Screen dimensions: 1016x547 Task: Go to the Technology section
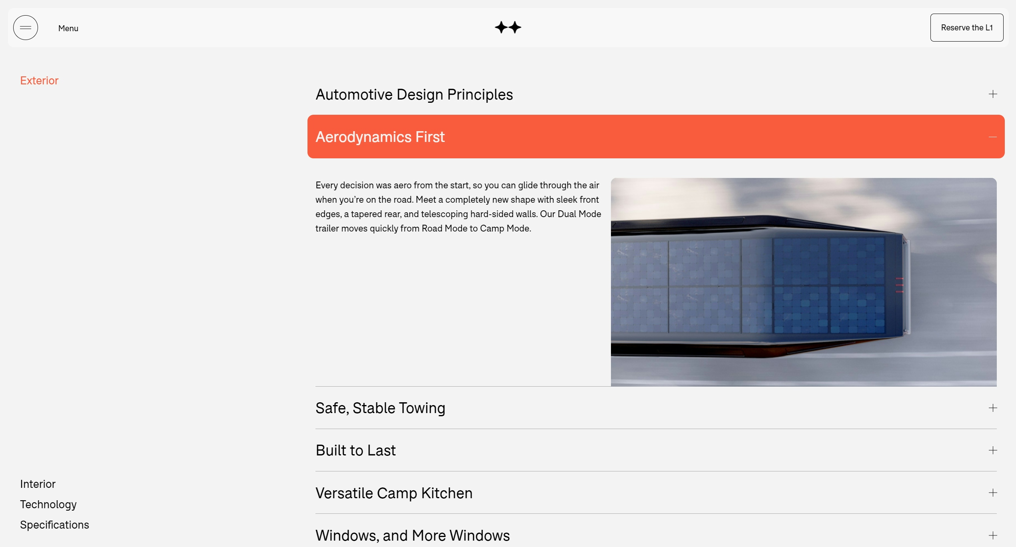(48, 505)
